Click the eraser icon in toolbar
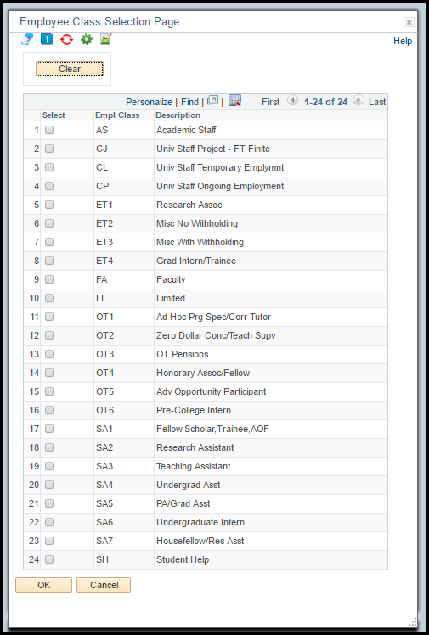The height and width of the screenshot is (635, 429). pos(27,39)
